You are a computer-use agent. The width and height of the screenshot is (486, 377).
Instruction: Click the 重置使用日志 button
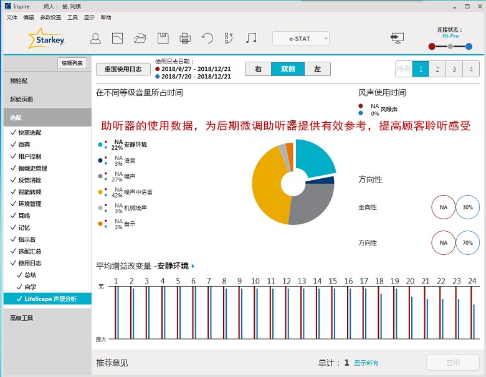point(122,69)
